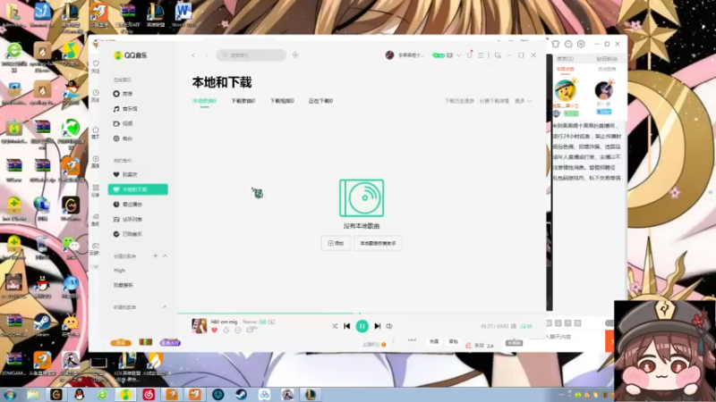The width and height of the screenshot is (716, 402).
Task: Expand the 更多 more dropdown
Action: point(524,101)
